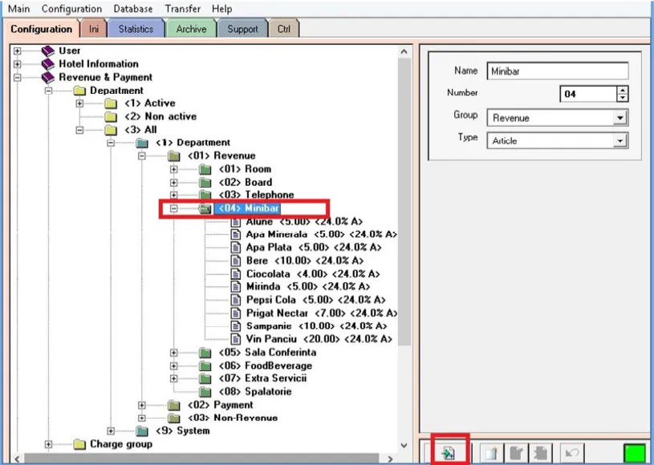Click the folder icon beside <07> Extra Servicii

click(205, 378)
